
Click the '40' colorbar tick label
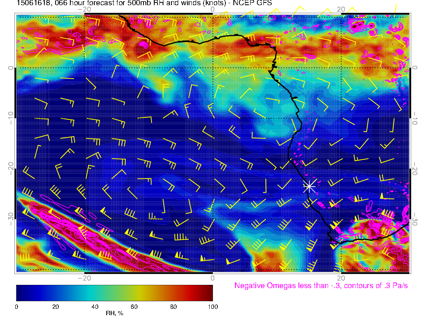(95, 307)
